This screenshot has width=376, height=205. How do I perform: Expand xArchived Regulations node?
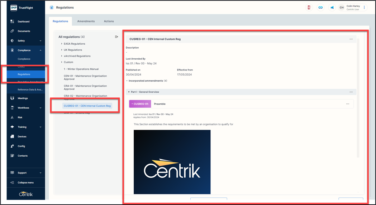(x=62, y=56)
